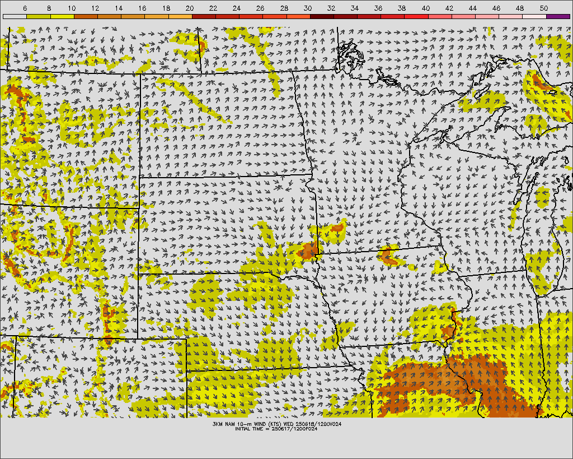Pick the bright red swatch between 38 and 40
Viewport: 573px width, 459px height.
(416, 16)
